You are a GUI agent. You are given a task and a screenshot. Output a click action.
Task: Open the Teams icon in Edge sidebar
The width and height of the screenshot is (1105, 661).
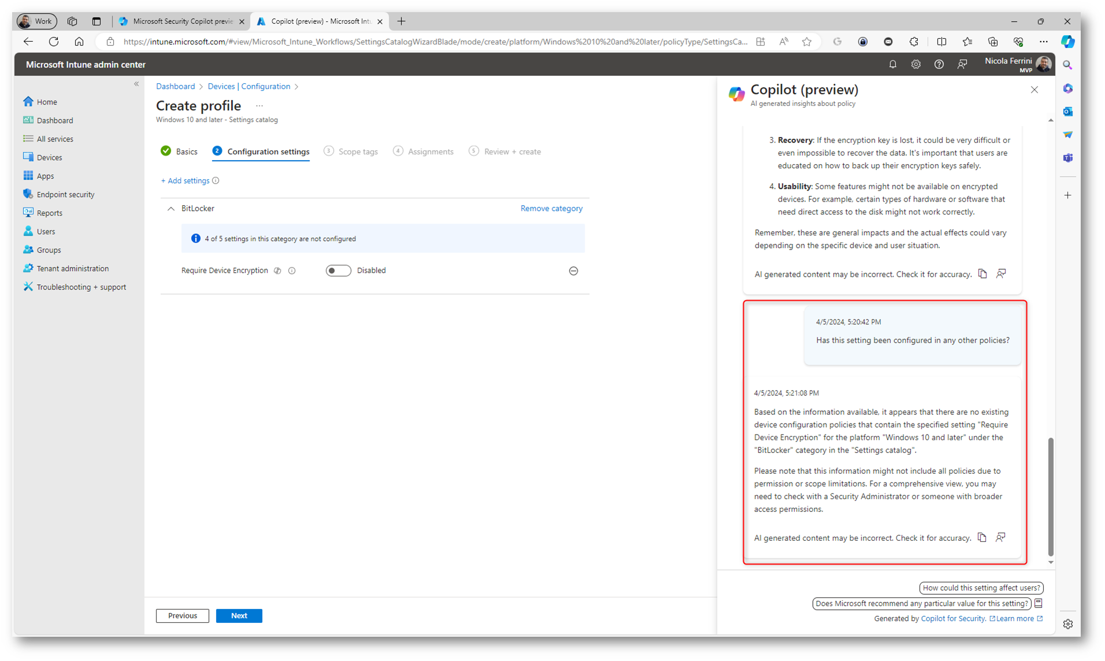1067,157
